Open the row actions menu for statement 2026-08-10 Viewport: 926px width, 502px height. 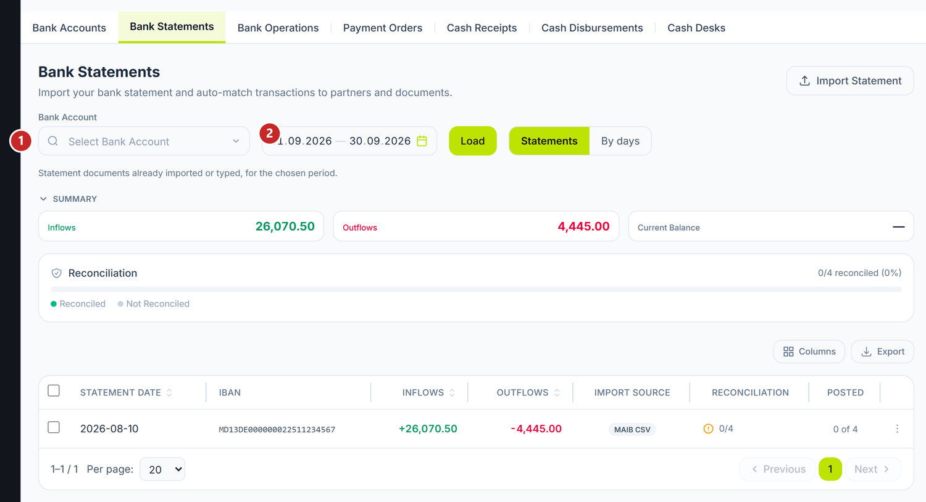897,429
